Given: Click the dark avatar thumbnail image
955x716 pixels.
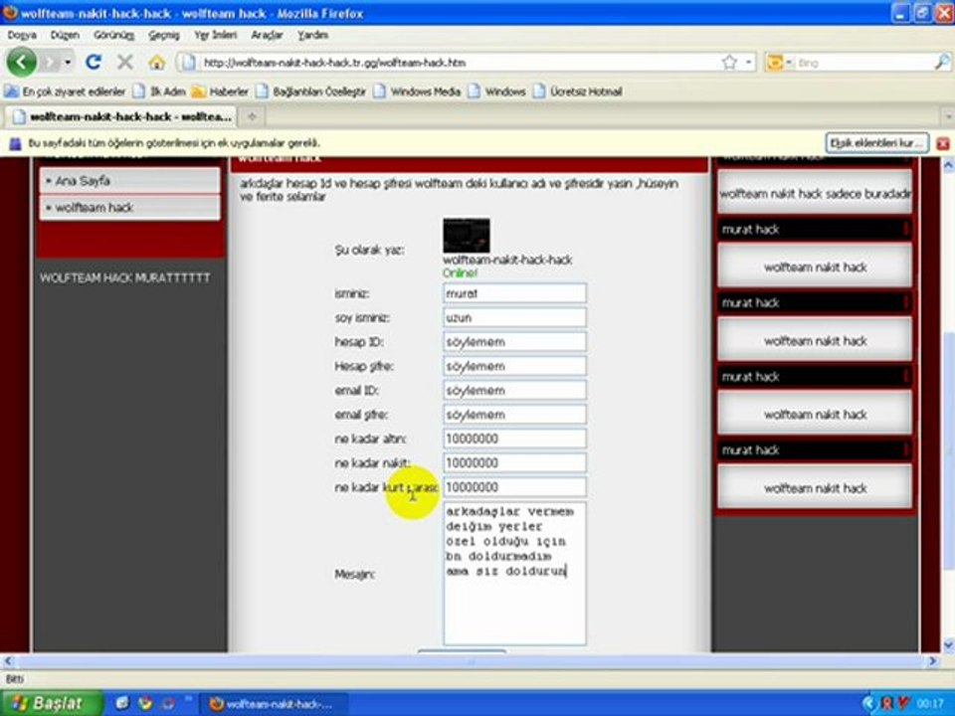Looking at the screenshot, I should (466, 235).
